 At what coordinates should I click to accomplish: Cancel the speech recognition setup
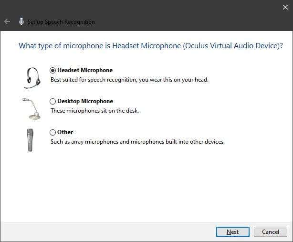[x=271, y=232]
